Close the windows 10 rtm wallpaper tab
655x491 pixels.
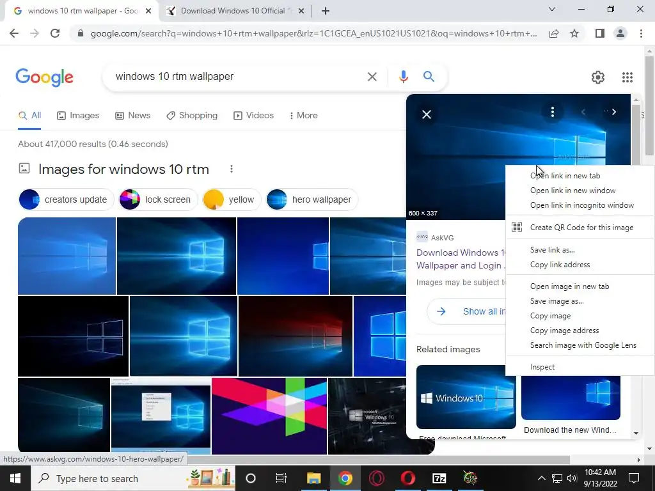[x=148, y=11]
